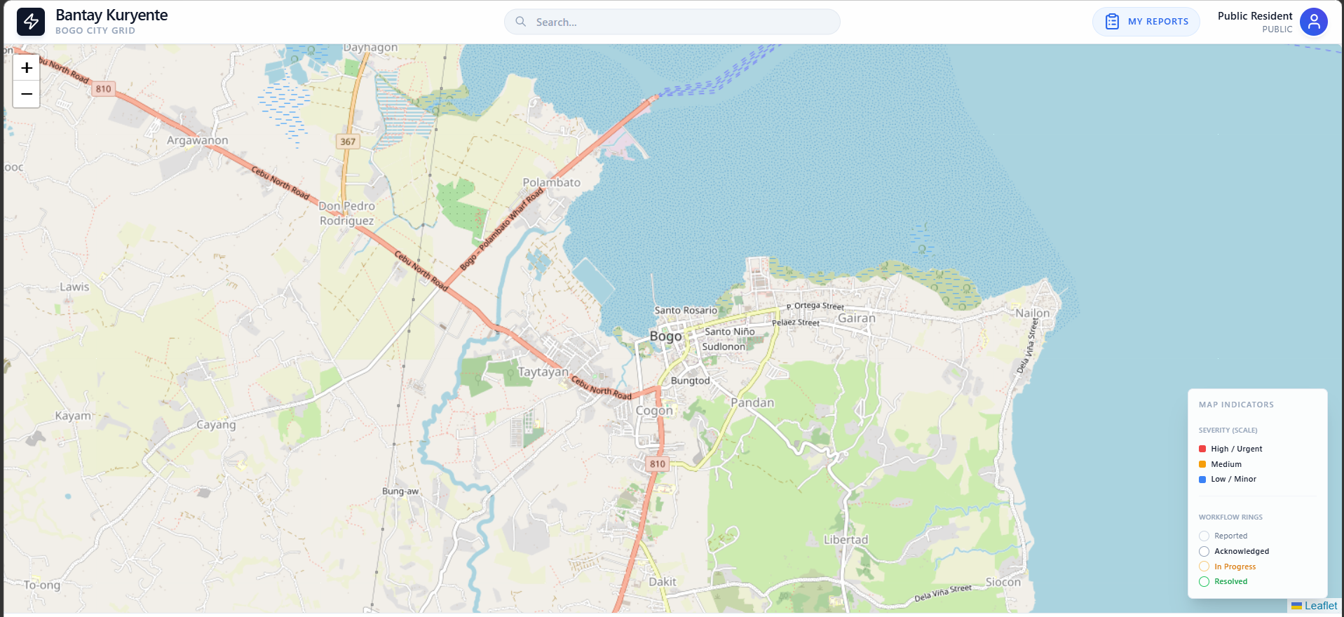Click the Public Resident user name

(1255, 16)
